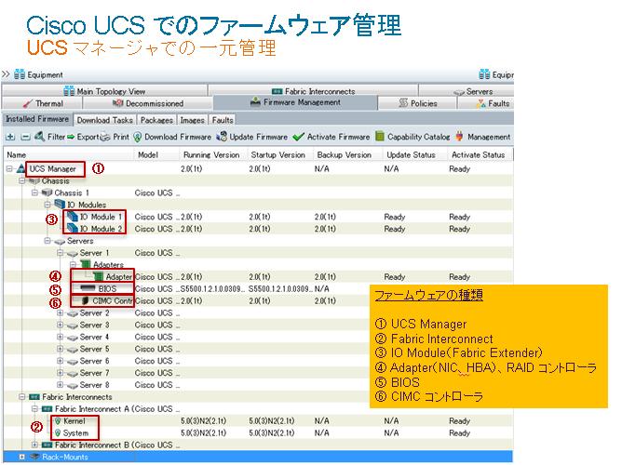Screen dimensions: 622x465
Task: Click Update Firmware in toolbar
Action: click(251, 137)
